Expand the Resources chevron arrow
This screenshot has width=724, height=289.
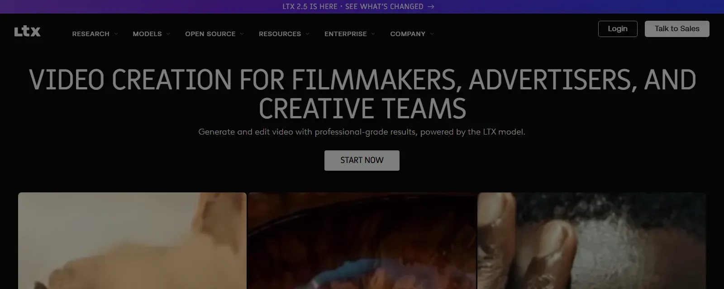[x=308, y=34]
